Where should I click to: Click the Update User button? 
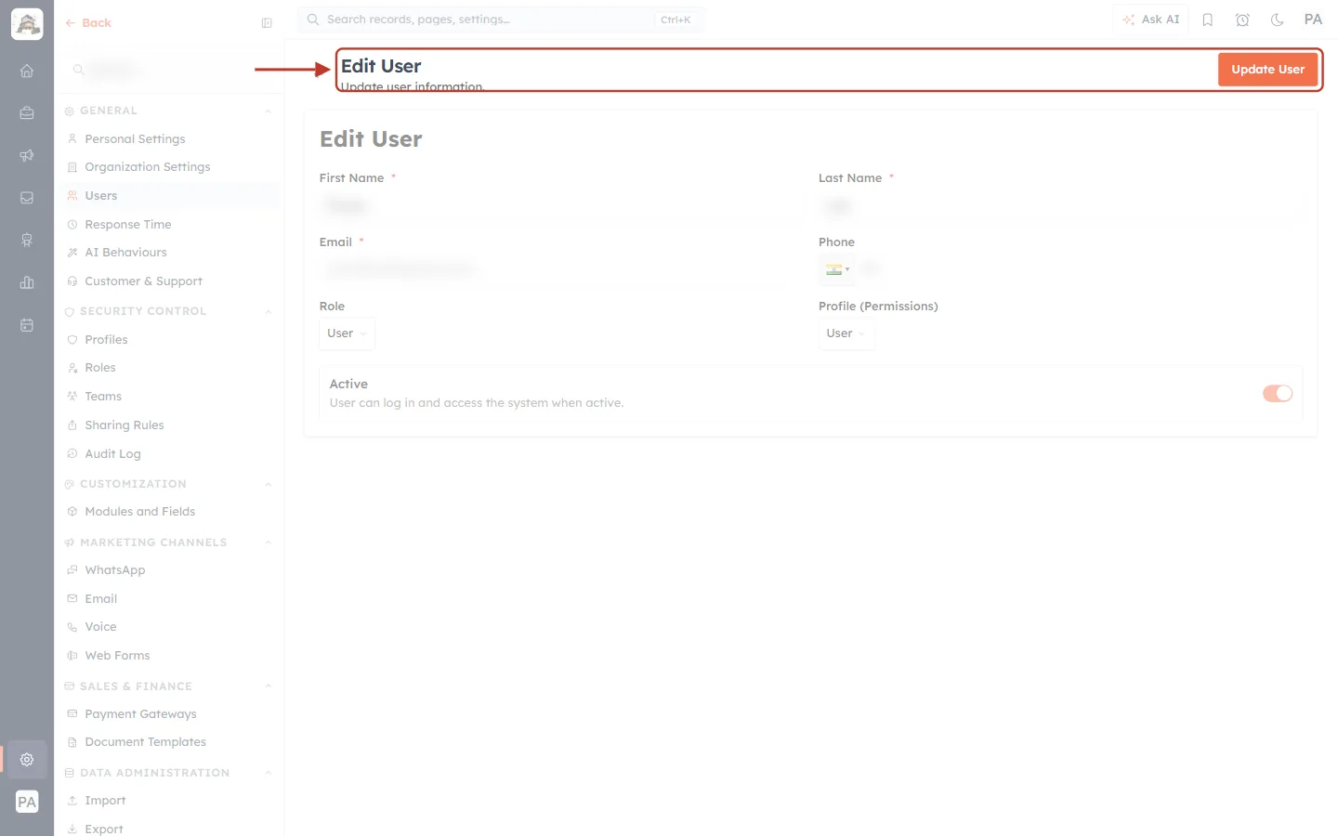click(1267, 70)
